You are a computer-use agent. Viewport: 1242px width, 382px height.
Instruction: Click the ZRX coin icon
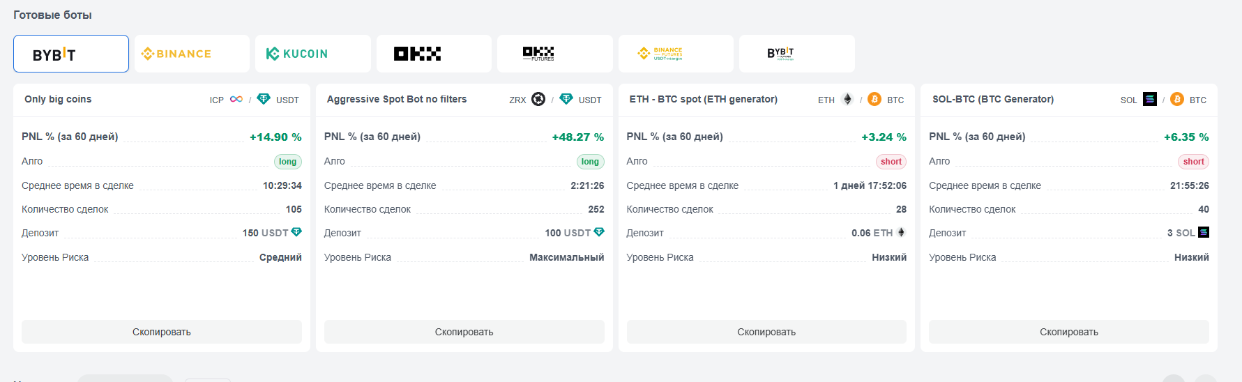click(538, 99)
